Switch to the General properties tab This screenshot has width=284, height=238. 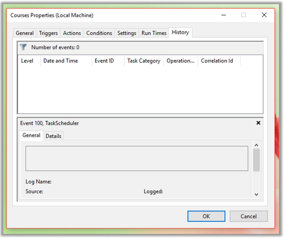click(x=25, y=33)
